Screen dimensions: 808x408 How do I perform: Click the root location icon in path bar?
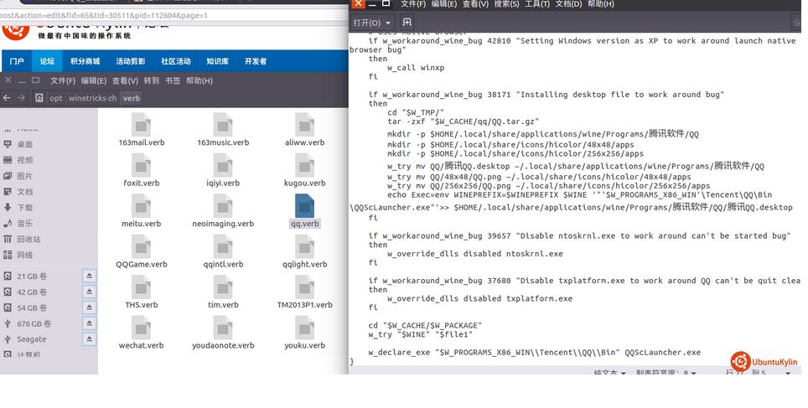[x=39, y=98]
